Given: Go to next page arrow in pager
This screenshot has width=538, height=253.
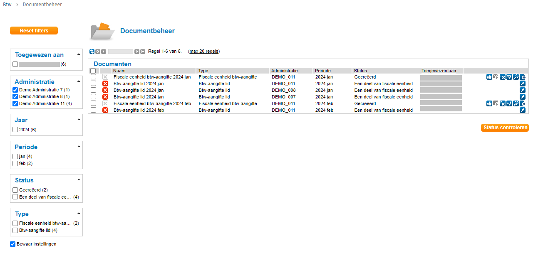Looking at the screenshot, I should [x=137, y=52].
